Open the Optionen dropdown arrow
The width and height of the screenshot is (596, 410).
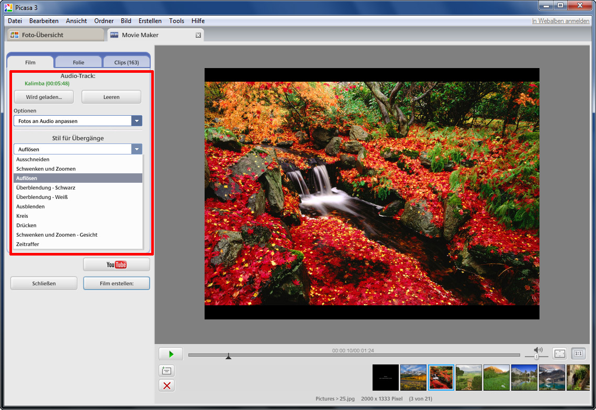137,121
